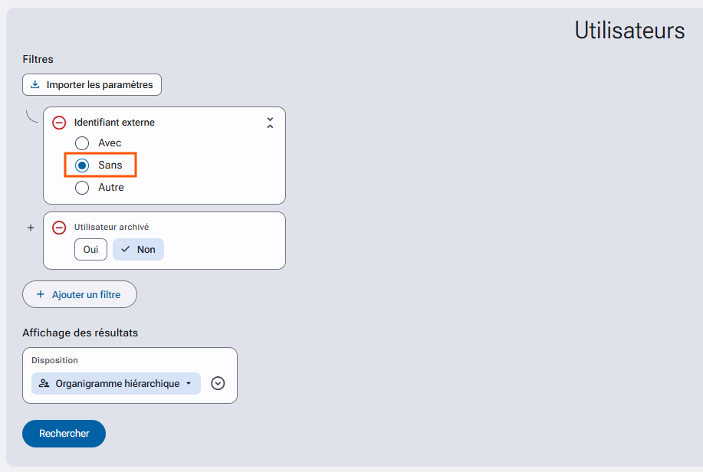The height and width of the screenshot is (472, 703).
Task: Select the Avec radio option
Action: point(82,143)
